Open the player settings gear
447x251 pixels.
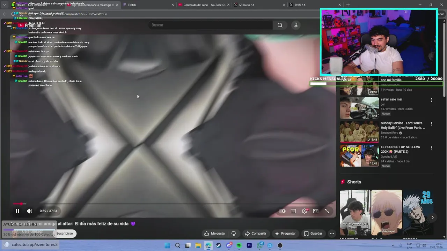(x=305, y=211)
